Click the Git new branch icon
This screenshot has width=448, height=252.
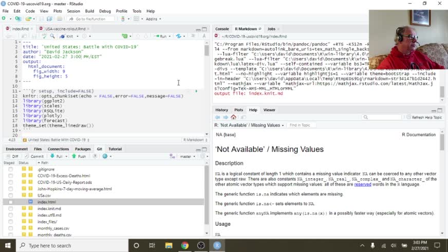(x=172, y=156)
